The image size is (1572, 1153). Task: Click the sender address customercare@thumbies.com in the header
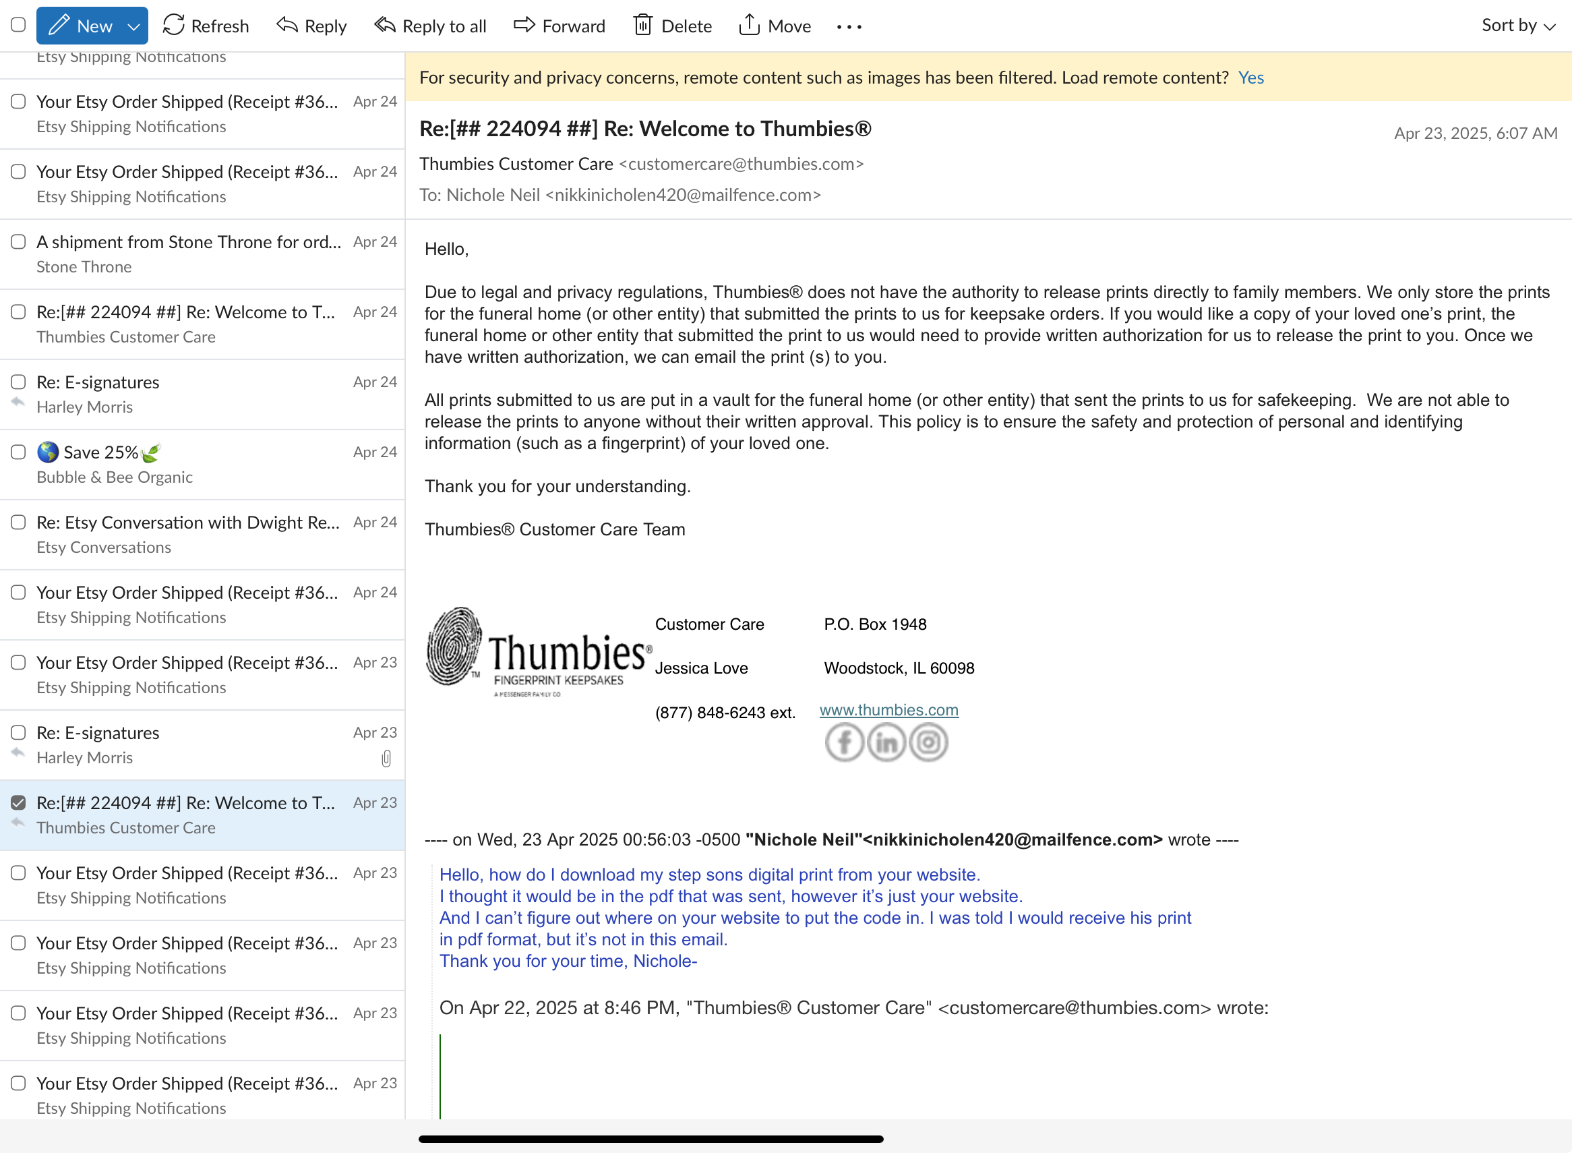pos(741,164)
